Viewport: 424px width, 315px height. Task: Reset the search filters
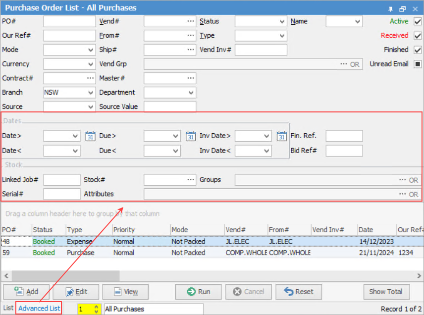coord(299,292)
